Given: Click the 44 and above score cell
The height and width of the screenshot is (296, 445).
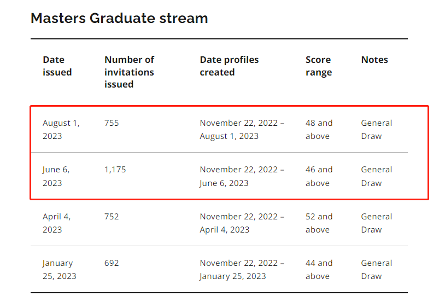Looking at the screenshot, I should [x=319, y=269].
